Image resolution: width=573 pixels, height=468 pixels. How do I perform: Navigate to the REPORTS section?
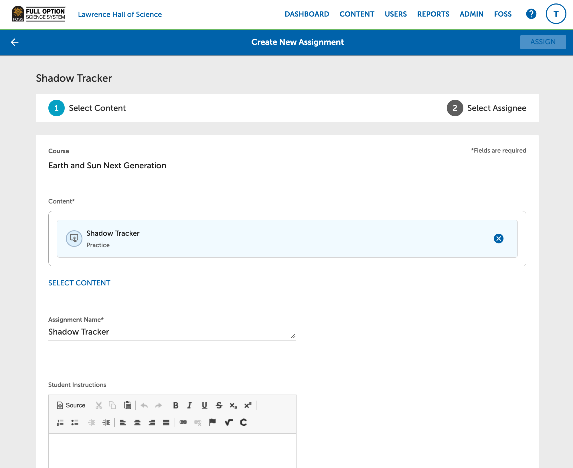tap(433, 14)
